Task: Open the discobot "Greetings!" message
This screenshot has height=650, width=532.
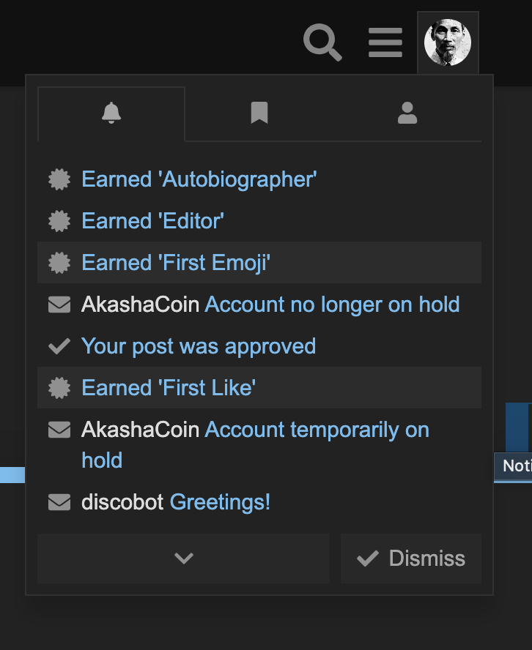Action: (220, 502)
